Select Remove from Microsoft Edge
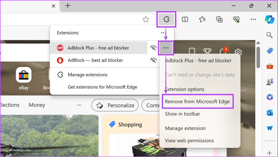Image resolution: width=278 pixels, height=157 pixels. click(198, 101)
